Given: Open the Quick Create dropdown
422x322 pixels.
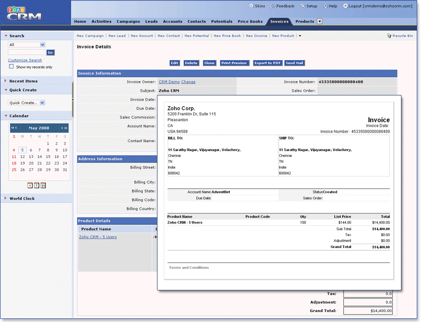Looking at the screenshot, I should click(x=27, y=103).
